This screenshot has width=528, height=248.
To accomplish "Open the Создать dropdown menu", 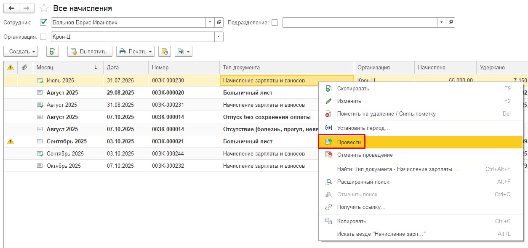I will click(21, 51).
